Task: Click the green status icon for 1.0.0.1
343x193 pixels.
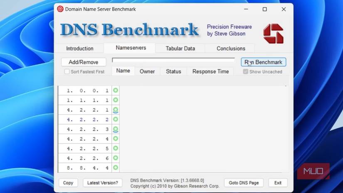Action: click(x=116, y=90)
